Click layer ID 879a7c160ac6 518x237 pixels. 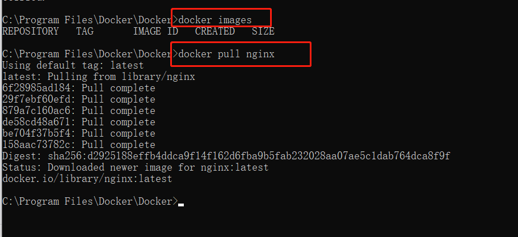click(x=36, y=111)
